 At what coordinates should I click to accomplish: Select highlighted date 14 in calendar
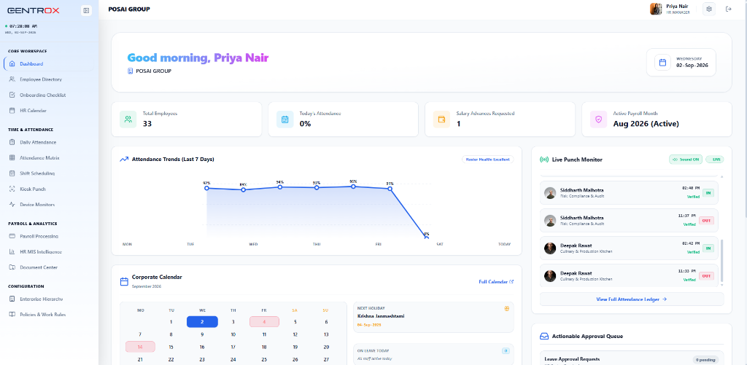140,347
